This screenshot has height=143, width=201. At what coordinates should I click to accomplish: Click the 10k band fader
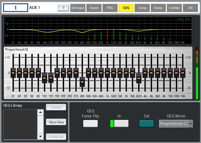[170, 73]
